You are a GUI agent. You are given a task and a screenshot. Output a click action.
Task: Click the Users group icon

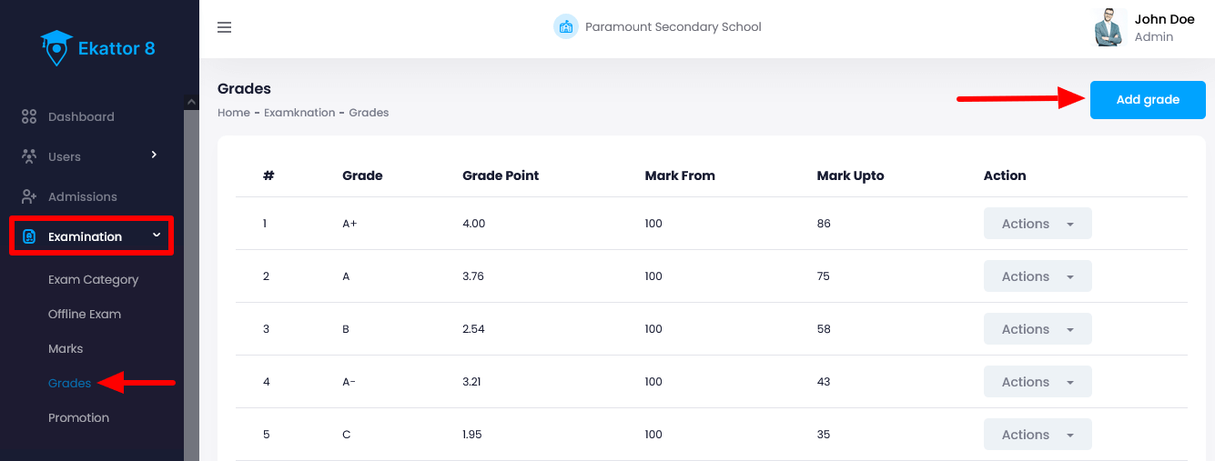pyautogui.click(x=29, y=156)
